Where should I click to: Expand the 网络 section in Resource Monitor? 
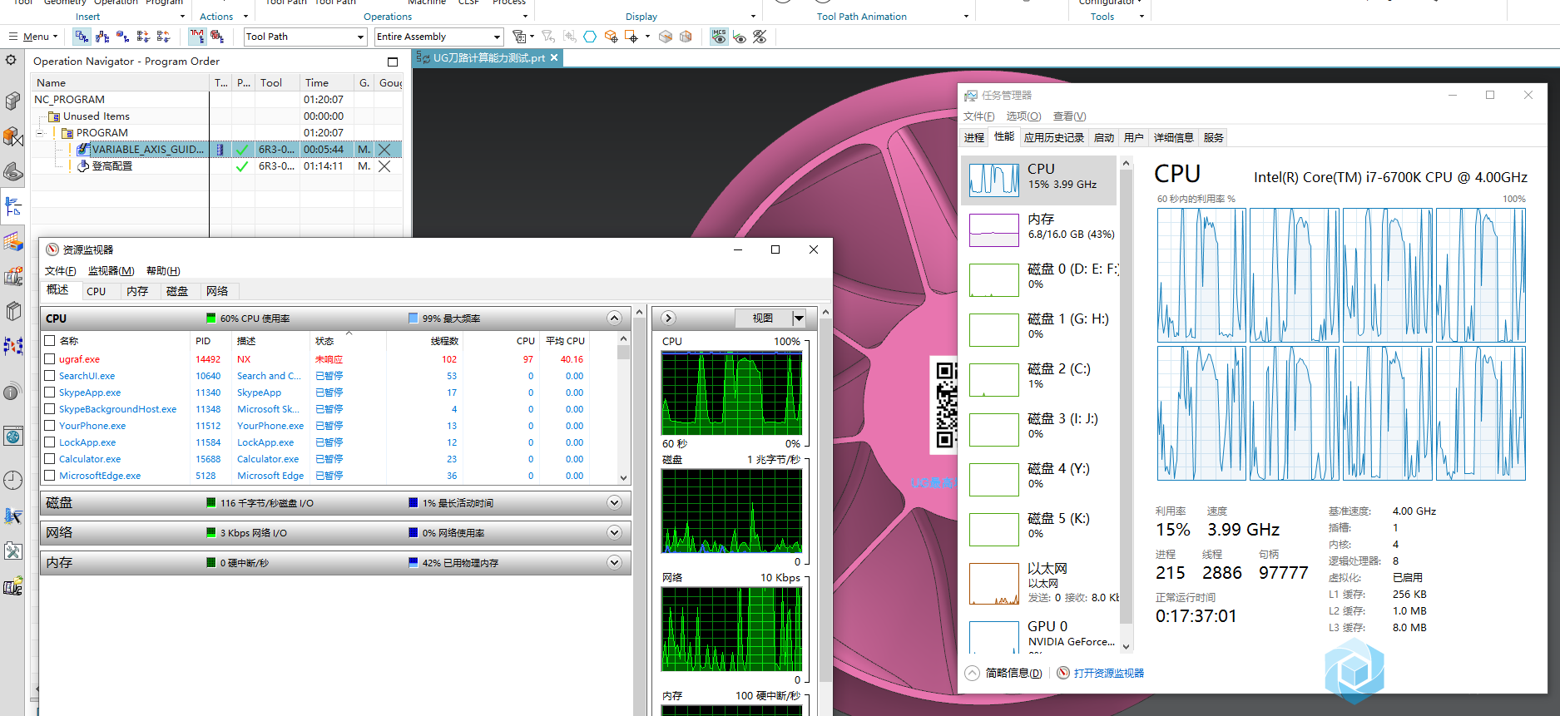[614, 533]
